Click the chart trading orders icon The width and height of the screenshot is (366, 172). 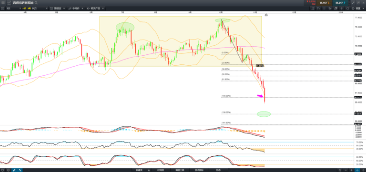(330, 9)
